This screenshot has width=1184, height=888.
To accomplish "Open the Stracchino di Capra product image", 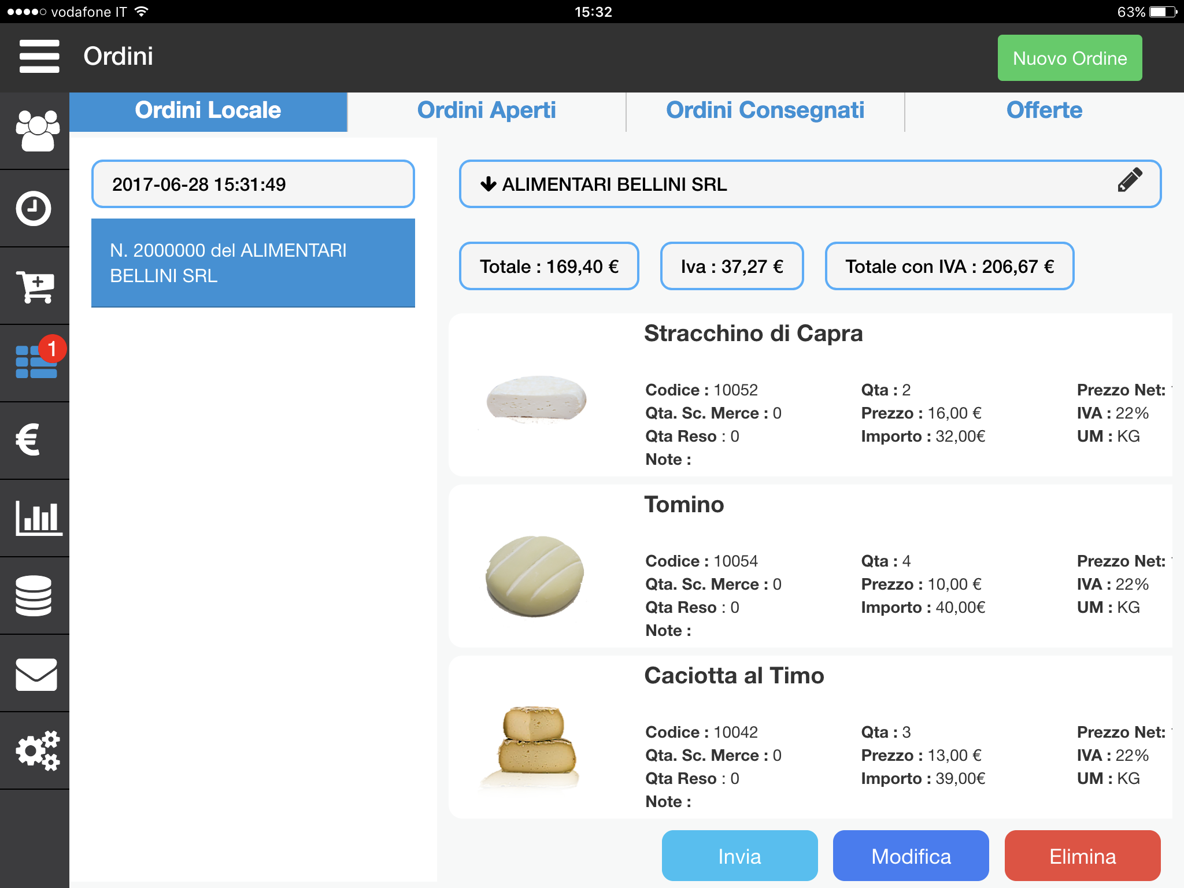I will [536, 400].
